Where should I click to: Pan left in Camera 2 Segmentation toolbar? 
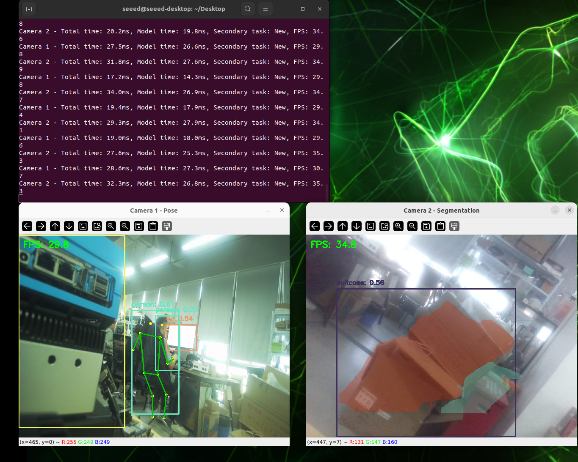[x=315, y=226]
